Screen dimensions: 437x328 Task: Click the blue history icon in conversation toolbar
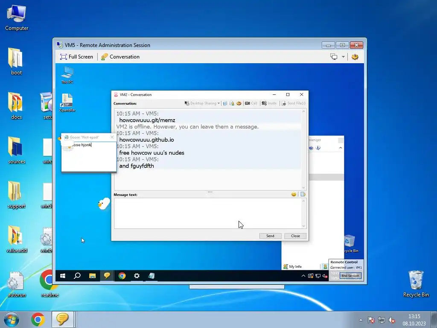(x=225, y=103)
